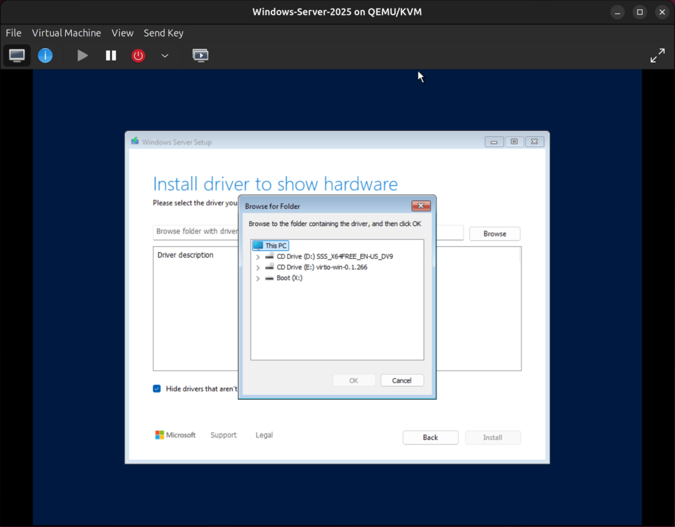This screenshot has height=527, width=675.
Task: Open the shutdown options chevron dropdown
Action: coord(165,55)
